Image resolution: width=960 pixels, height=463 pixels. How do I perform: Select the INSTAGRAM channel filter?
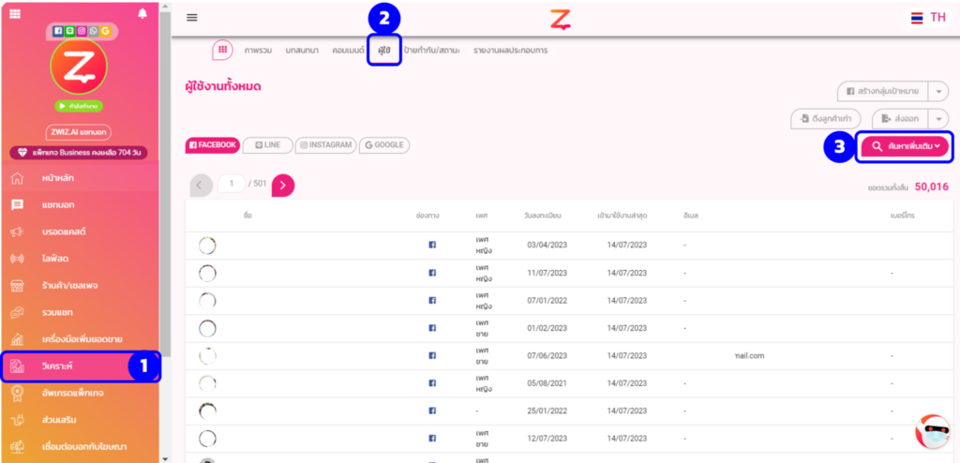point(325,145)
